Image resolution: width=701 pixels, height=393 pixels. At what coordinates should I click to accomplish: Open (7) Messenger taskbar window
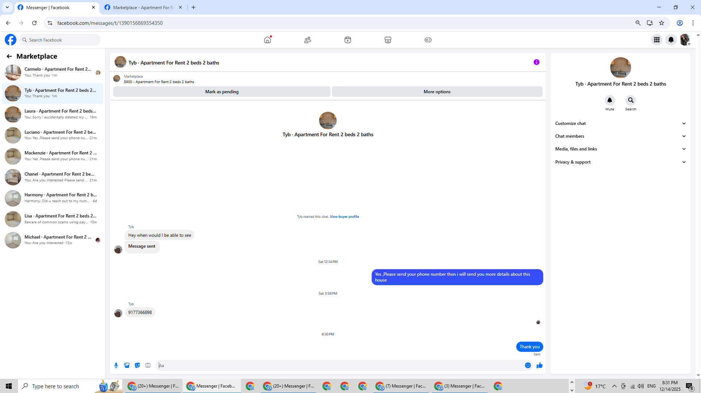click(401, 386)
